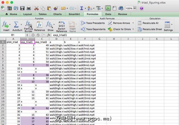
Task: Click the ribbon Insert function button
Action: point(6,26)
